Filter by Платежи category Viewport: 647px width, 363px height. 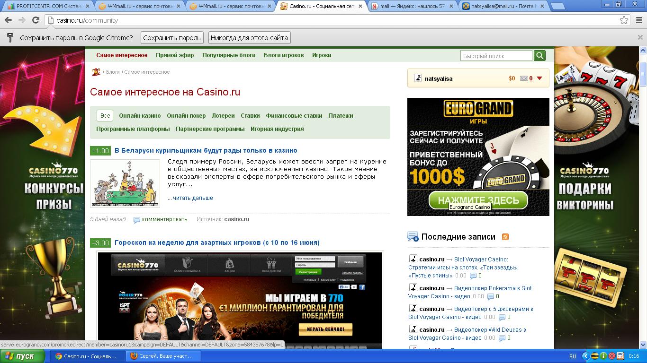click(341, 116)
